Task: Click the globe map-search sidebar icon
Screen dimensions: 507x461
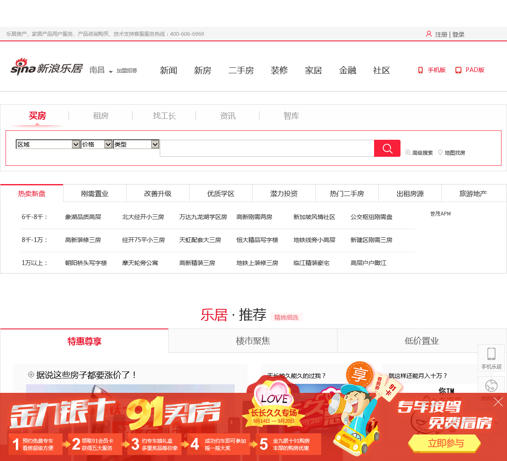Action: coord(491,386)
